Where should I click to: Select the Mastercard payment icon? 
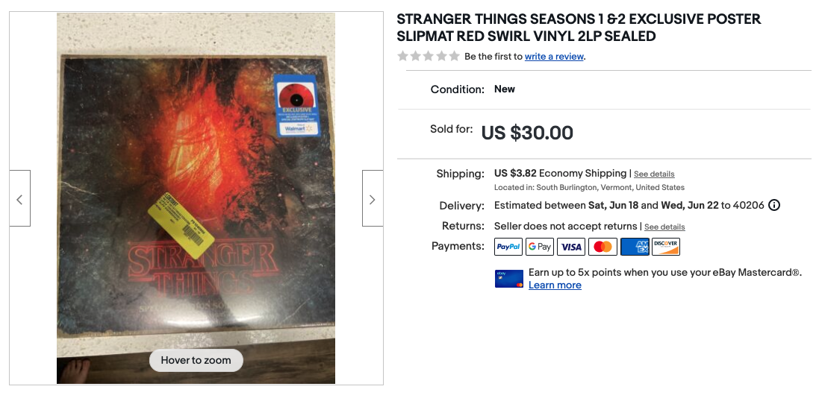(x=603, y=247)
